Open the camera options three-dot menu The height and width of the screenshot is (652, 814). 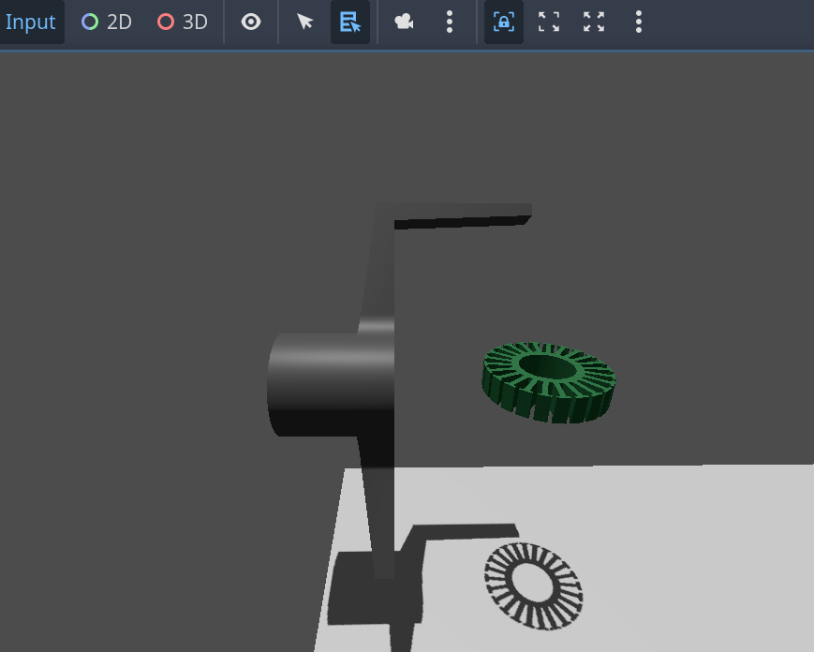449,22
